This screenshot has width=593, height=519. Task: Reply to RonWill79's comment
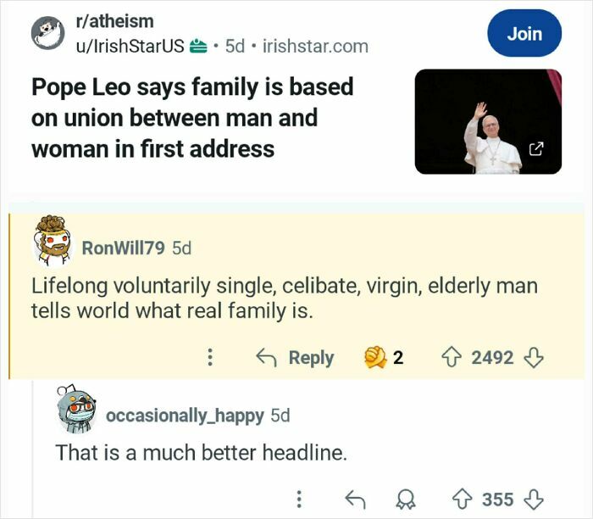pos(296,358)
